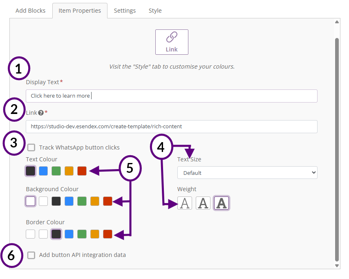This screenshot has height=279, width=349.
Task: Enable Track WhatsApp button clicks
Action: [31, 147]
